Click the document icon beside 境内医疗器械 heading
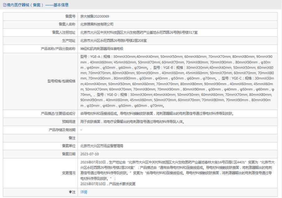 click(x=4, y=5)
